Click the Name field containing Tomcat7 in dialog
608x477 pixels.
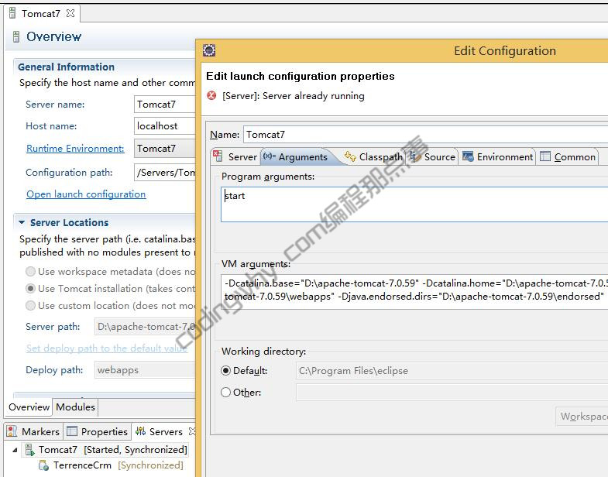click(426, 135)
